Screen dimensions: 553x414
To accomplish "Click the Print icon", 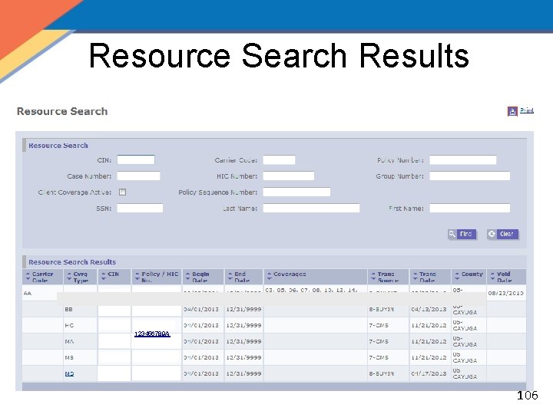I will 512,111.
